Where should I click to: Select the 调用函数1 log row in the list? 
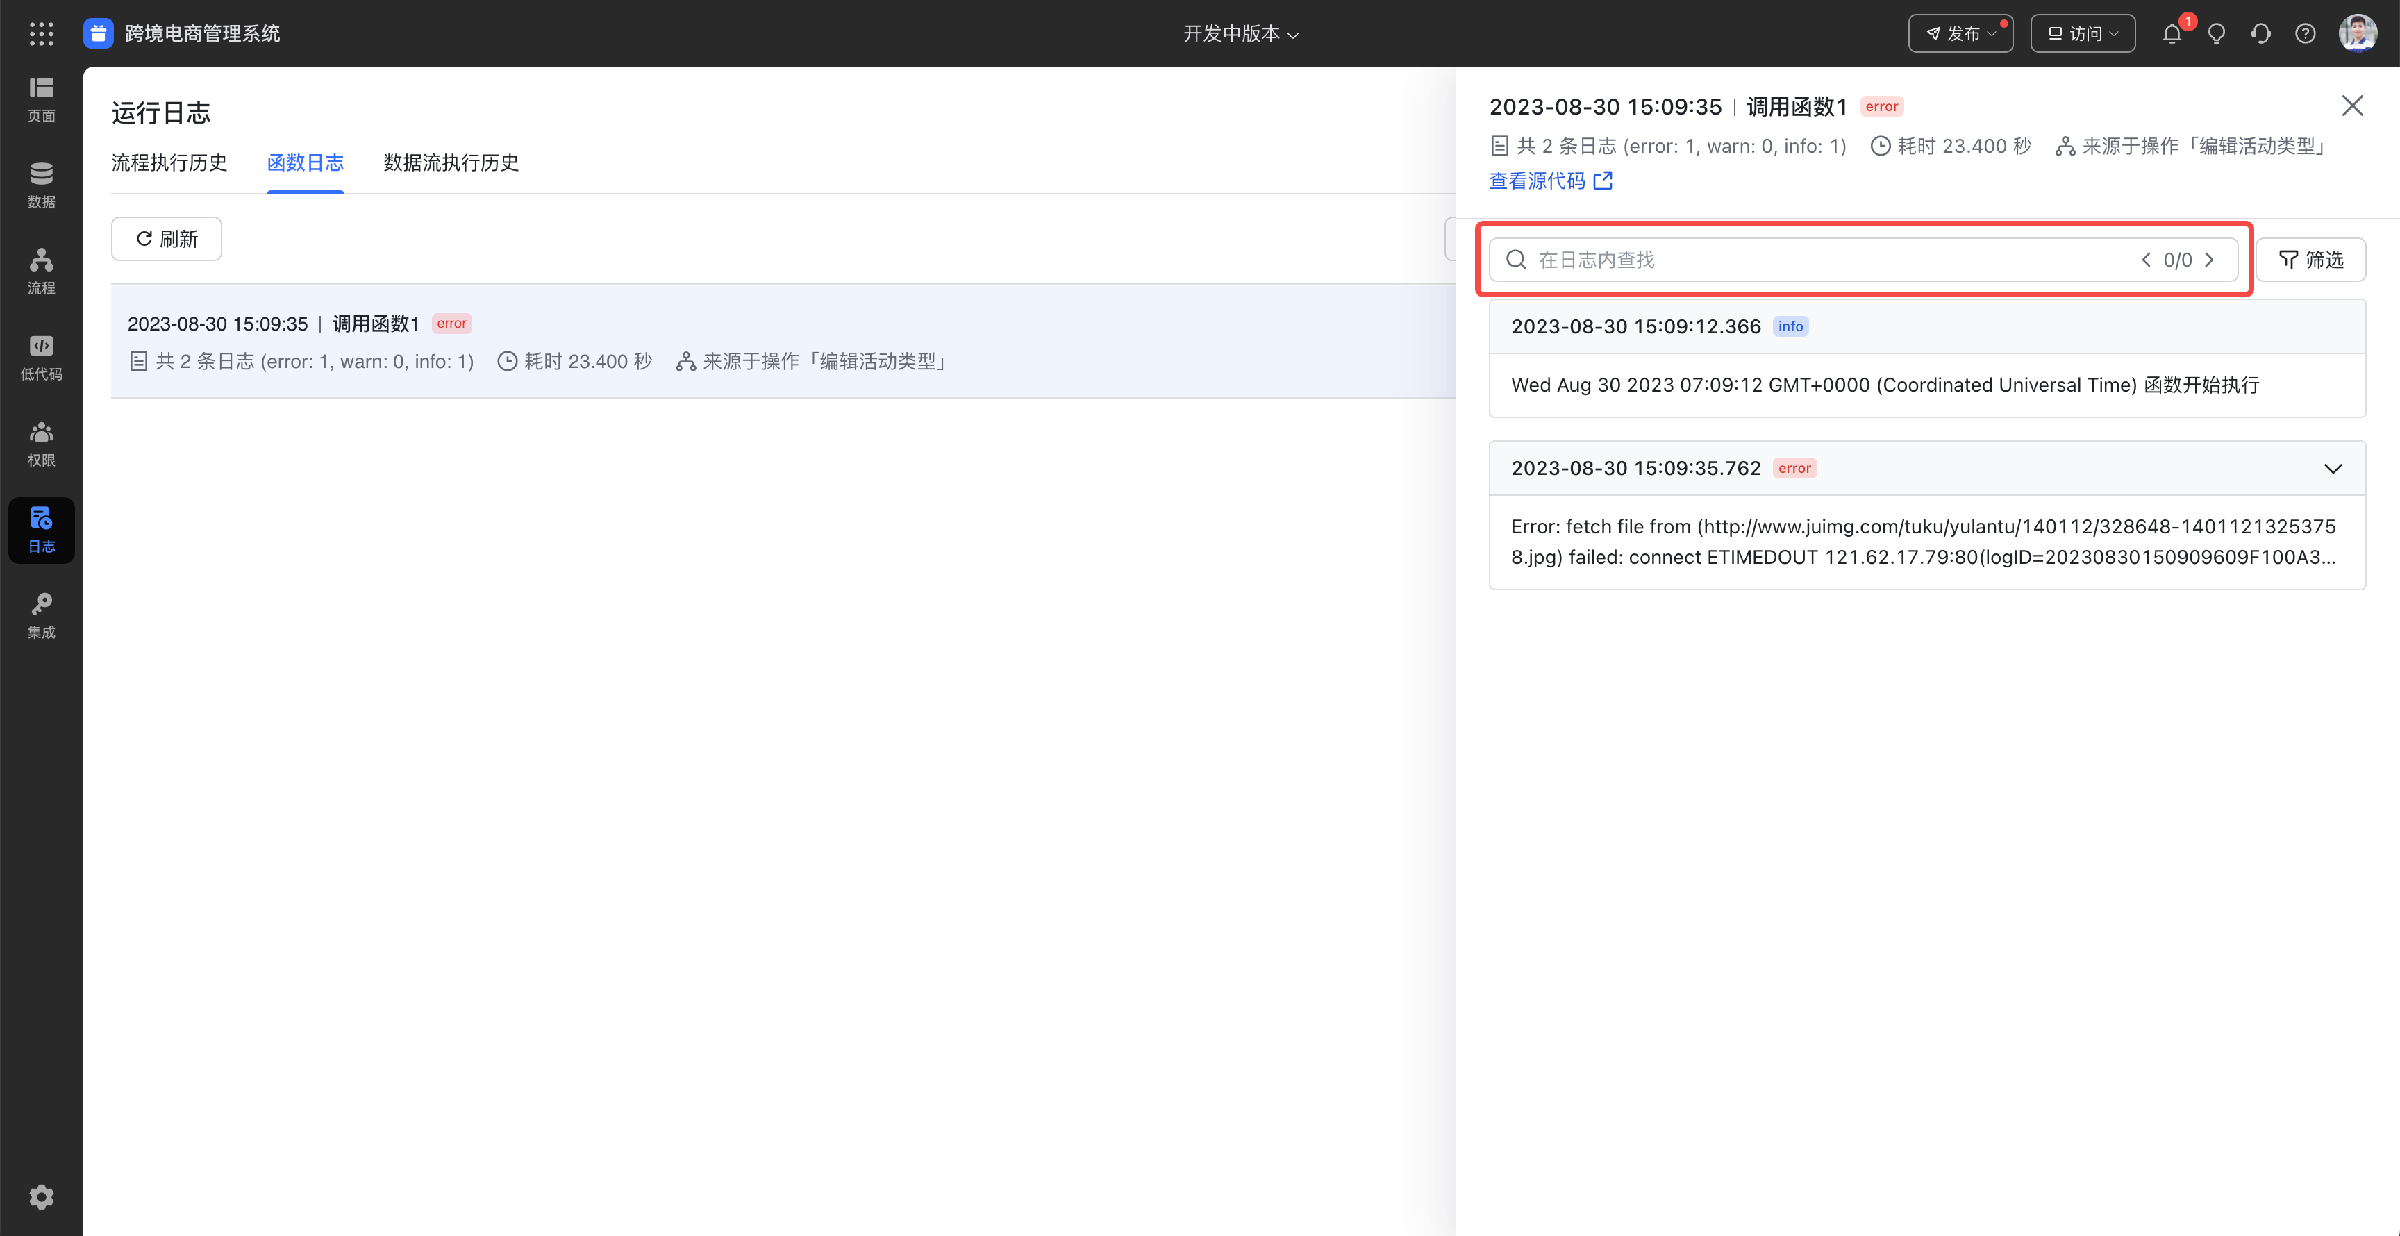click(783, 342)
